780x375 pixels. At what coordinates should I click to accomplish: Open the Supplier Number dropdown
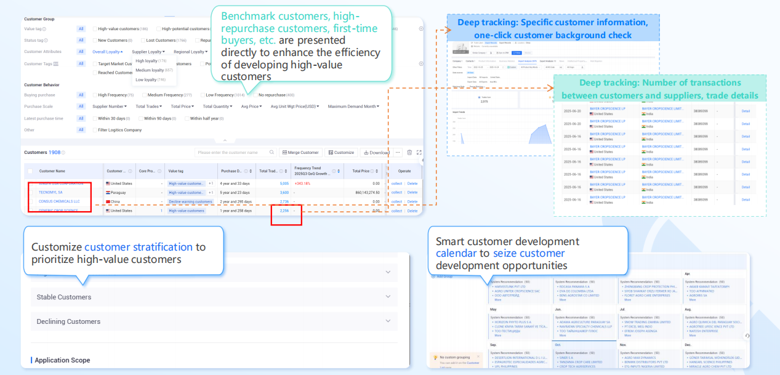(x=110, y=106)
